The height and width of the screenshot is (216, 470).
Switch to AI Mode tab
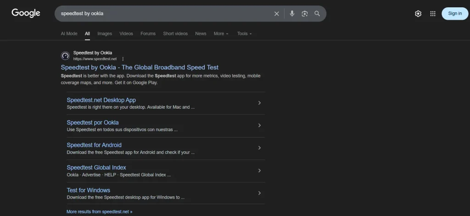pyautogui.click(x=69, y=33)
